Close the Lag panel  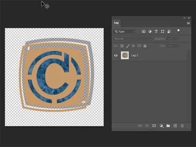(189, 18)
